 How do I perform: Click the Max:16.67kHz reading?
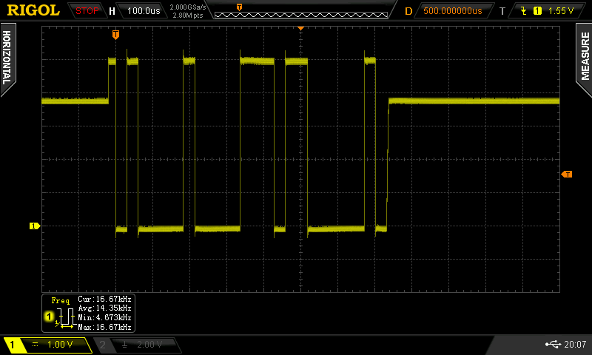tap(104, 327)
